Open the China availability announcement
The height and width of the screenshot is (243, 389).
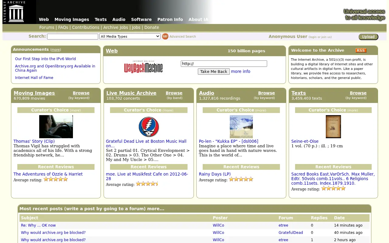pos(55,68)
